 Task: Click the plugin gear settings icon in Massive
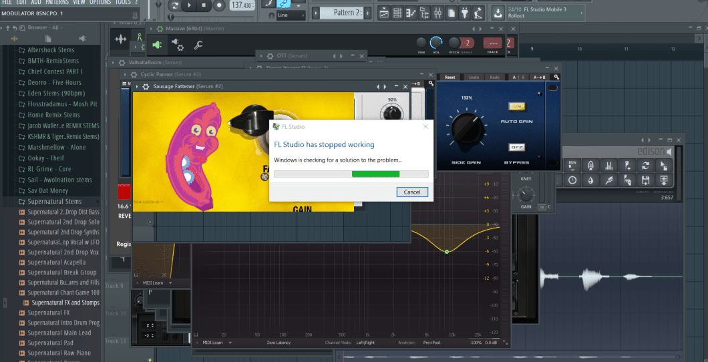click(x=178, y=45)
